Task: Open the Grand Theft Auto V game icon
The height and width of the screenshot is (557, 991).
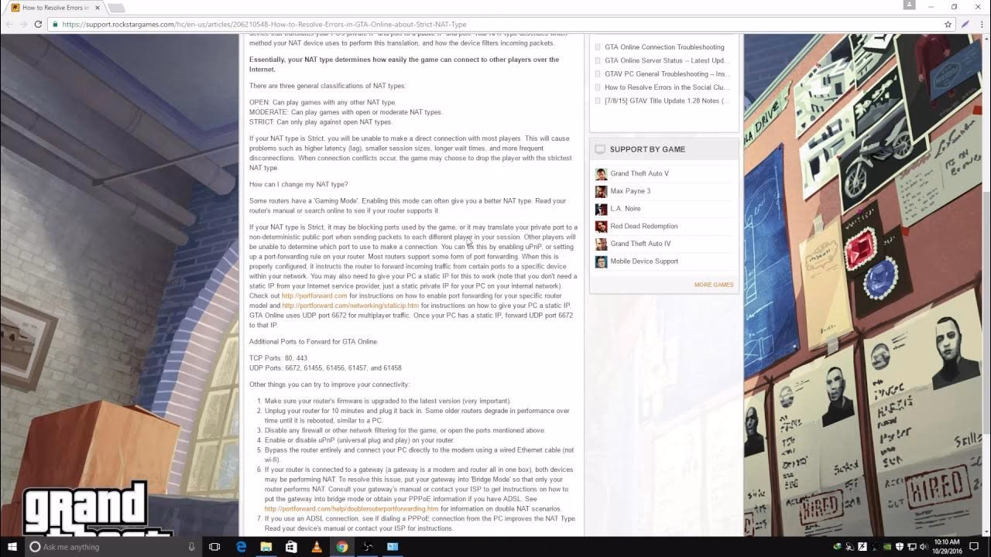Action: tap(601, 174)
